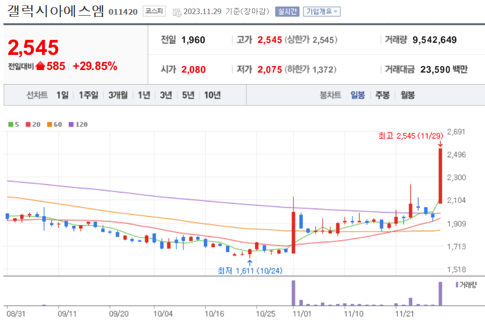Select the 10년 line chart tab
Image resolution: width=485 pixels, height=330 pixels.
[212, 95]
